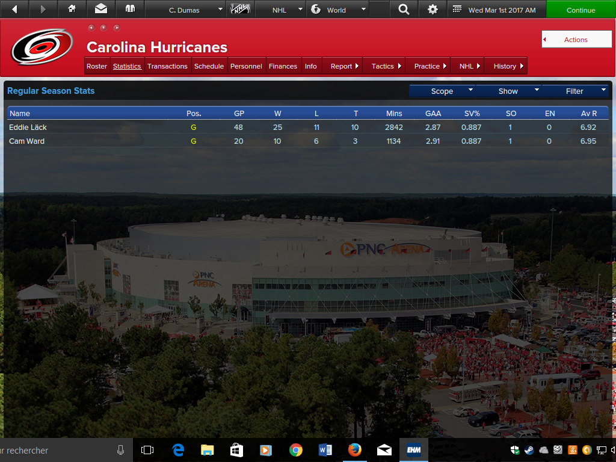
Task: Open the Filter dropdown
Action: (x=574, y=91)
